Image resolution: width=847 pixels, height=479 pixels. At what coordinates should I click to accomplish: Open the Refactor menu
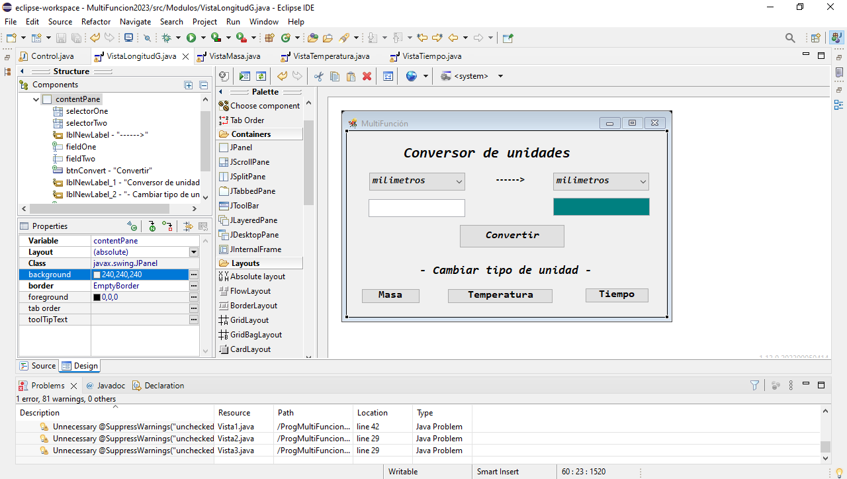pyautogui.click(x=96, y=22)
